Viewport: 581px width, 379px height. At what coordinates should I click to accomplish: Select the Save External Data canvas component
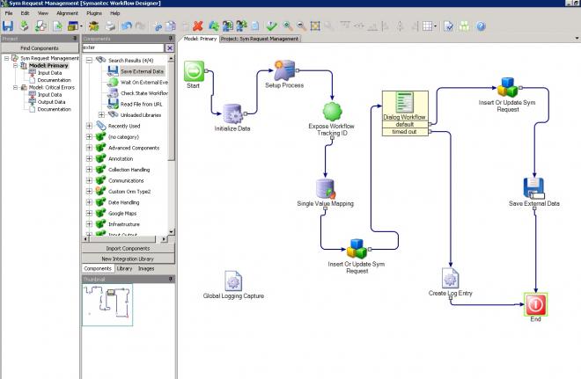(x=534, y=188)
